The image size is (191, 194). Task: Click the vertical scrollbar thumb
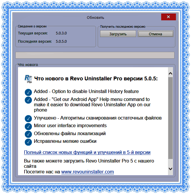click(171, 118)
